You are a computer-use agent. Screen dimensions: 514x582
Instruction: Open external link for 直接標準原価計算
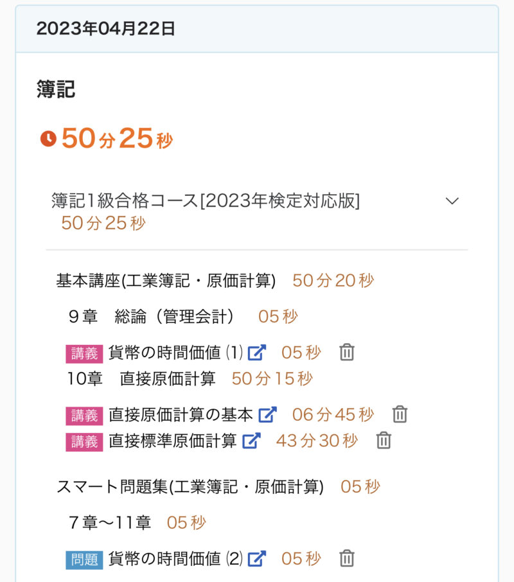(x=252, y=441)
